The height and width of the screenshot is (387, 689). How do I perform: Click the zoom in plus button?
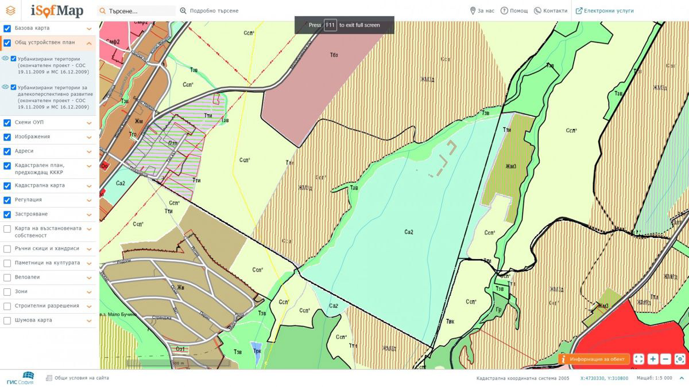click(653, 359)
